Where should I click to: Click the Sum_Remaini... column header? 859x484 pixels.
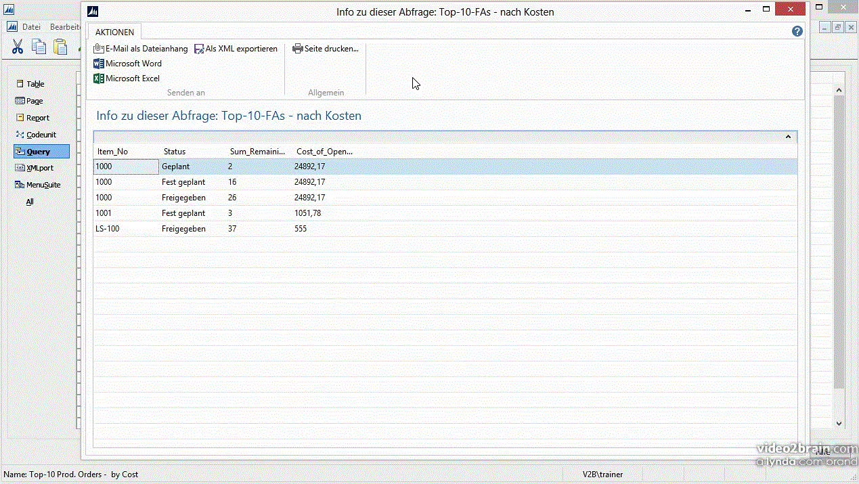tap(258, 152)
